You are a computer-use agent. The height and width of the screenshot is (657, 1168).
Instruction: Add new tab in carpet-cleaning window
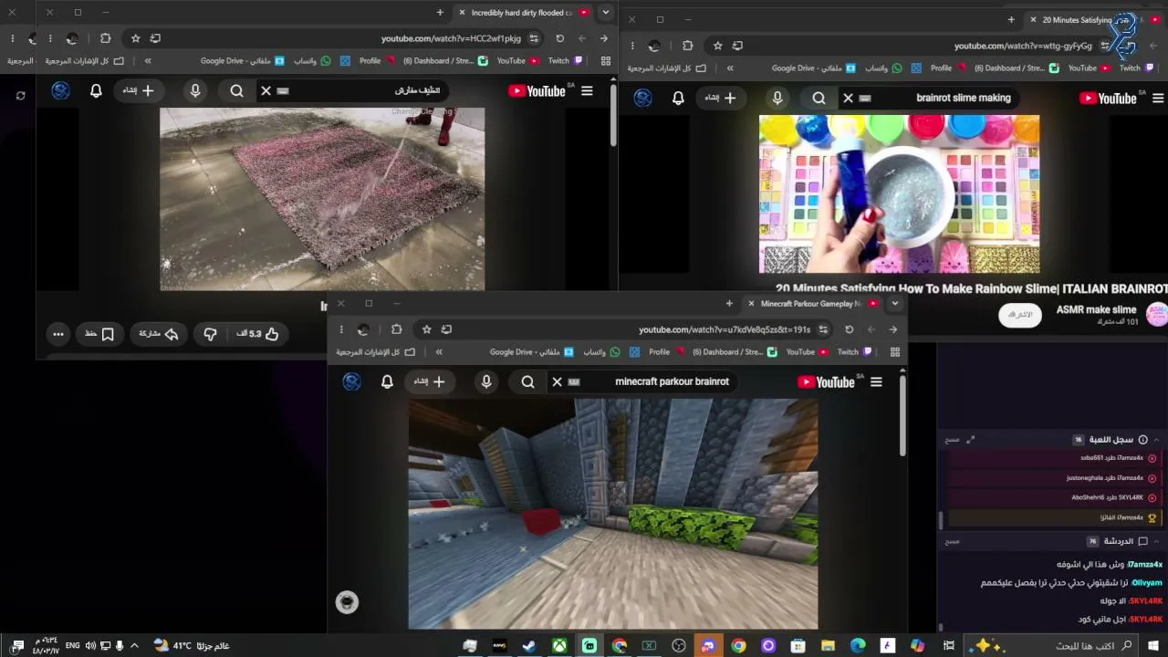click(440, 13)
